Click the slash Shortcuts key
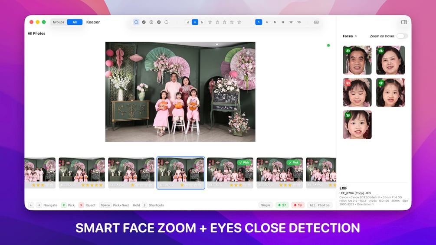This screenshot has width=436, height=245. point(144,205)
